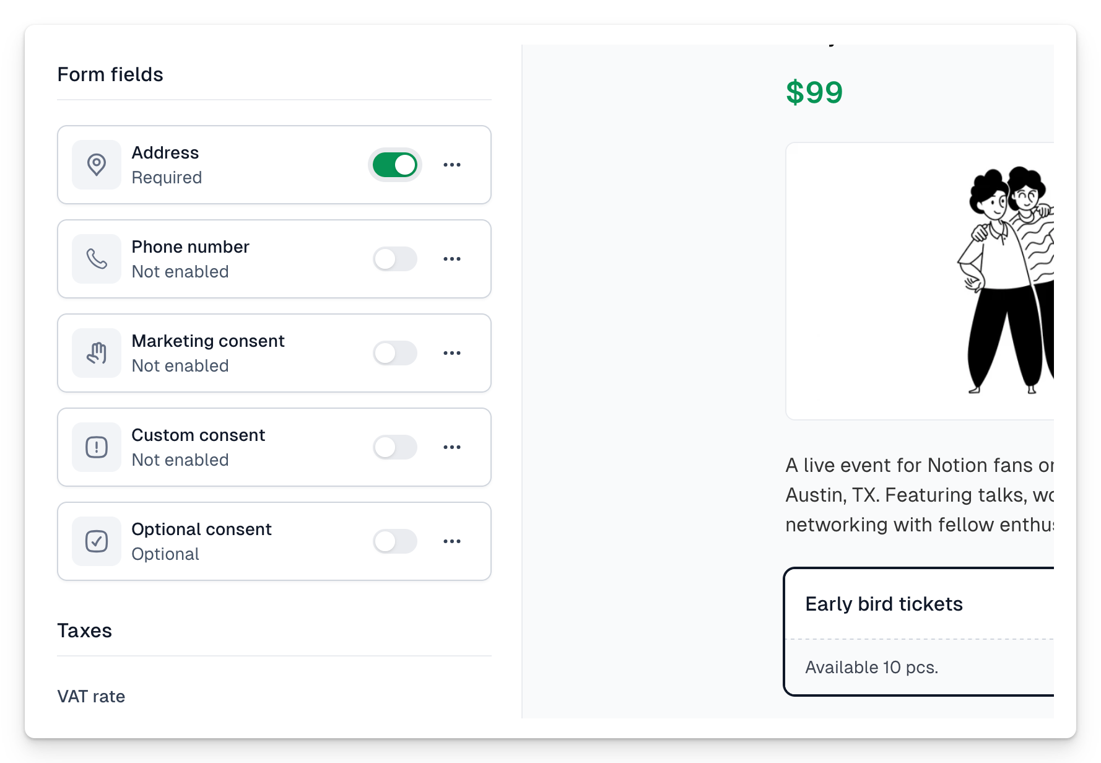Screen dimensions: 1101x763
Task: Open the Phone number more options menu
Action: (452, 259)
